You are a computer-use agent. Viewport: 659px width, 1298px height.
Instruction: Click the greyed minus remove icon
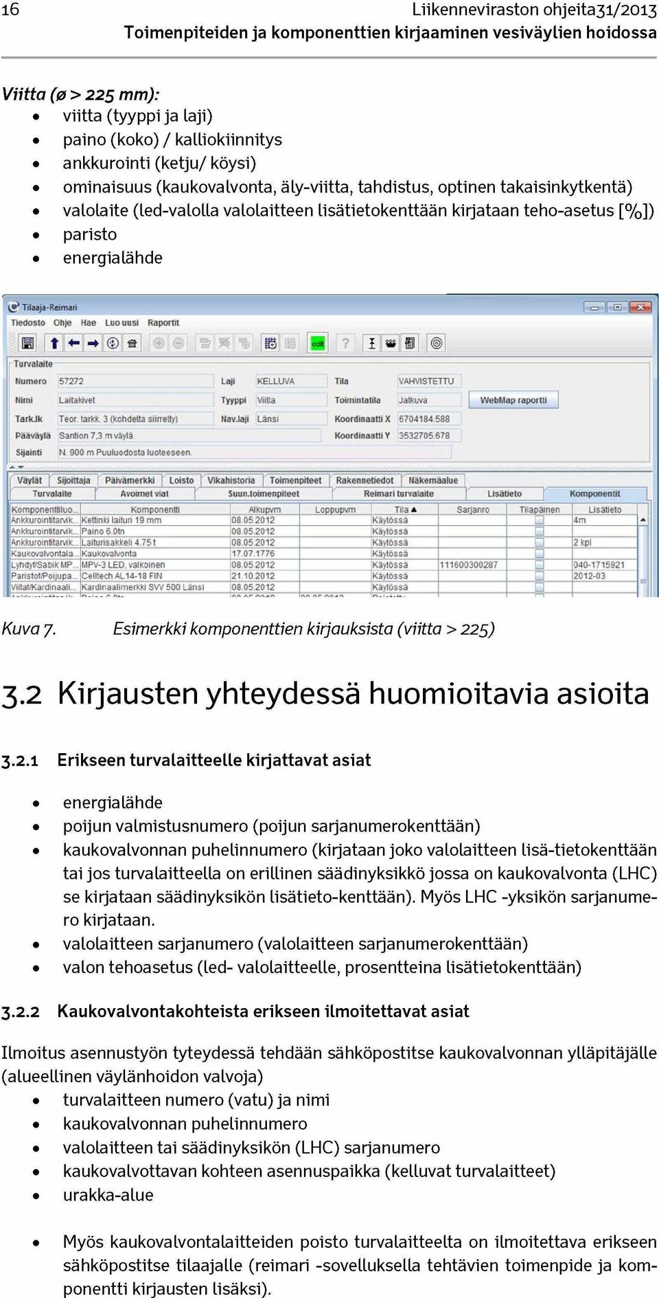pyautogui.click(x=178, y=343)
